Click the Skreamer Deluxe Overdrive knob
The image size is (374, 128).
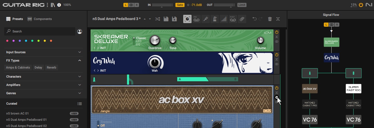click(x=155, y=40)
